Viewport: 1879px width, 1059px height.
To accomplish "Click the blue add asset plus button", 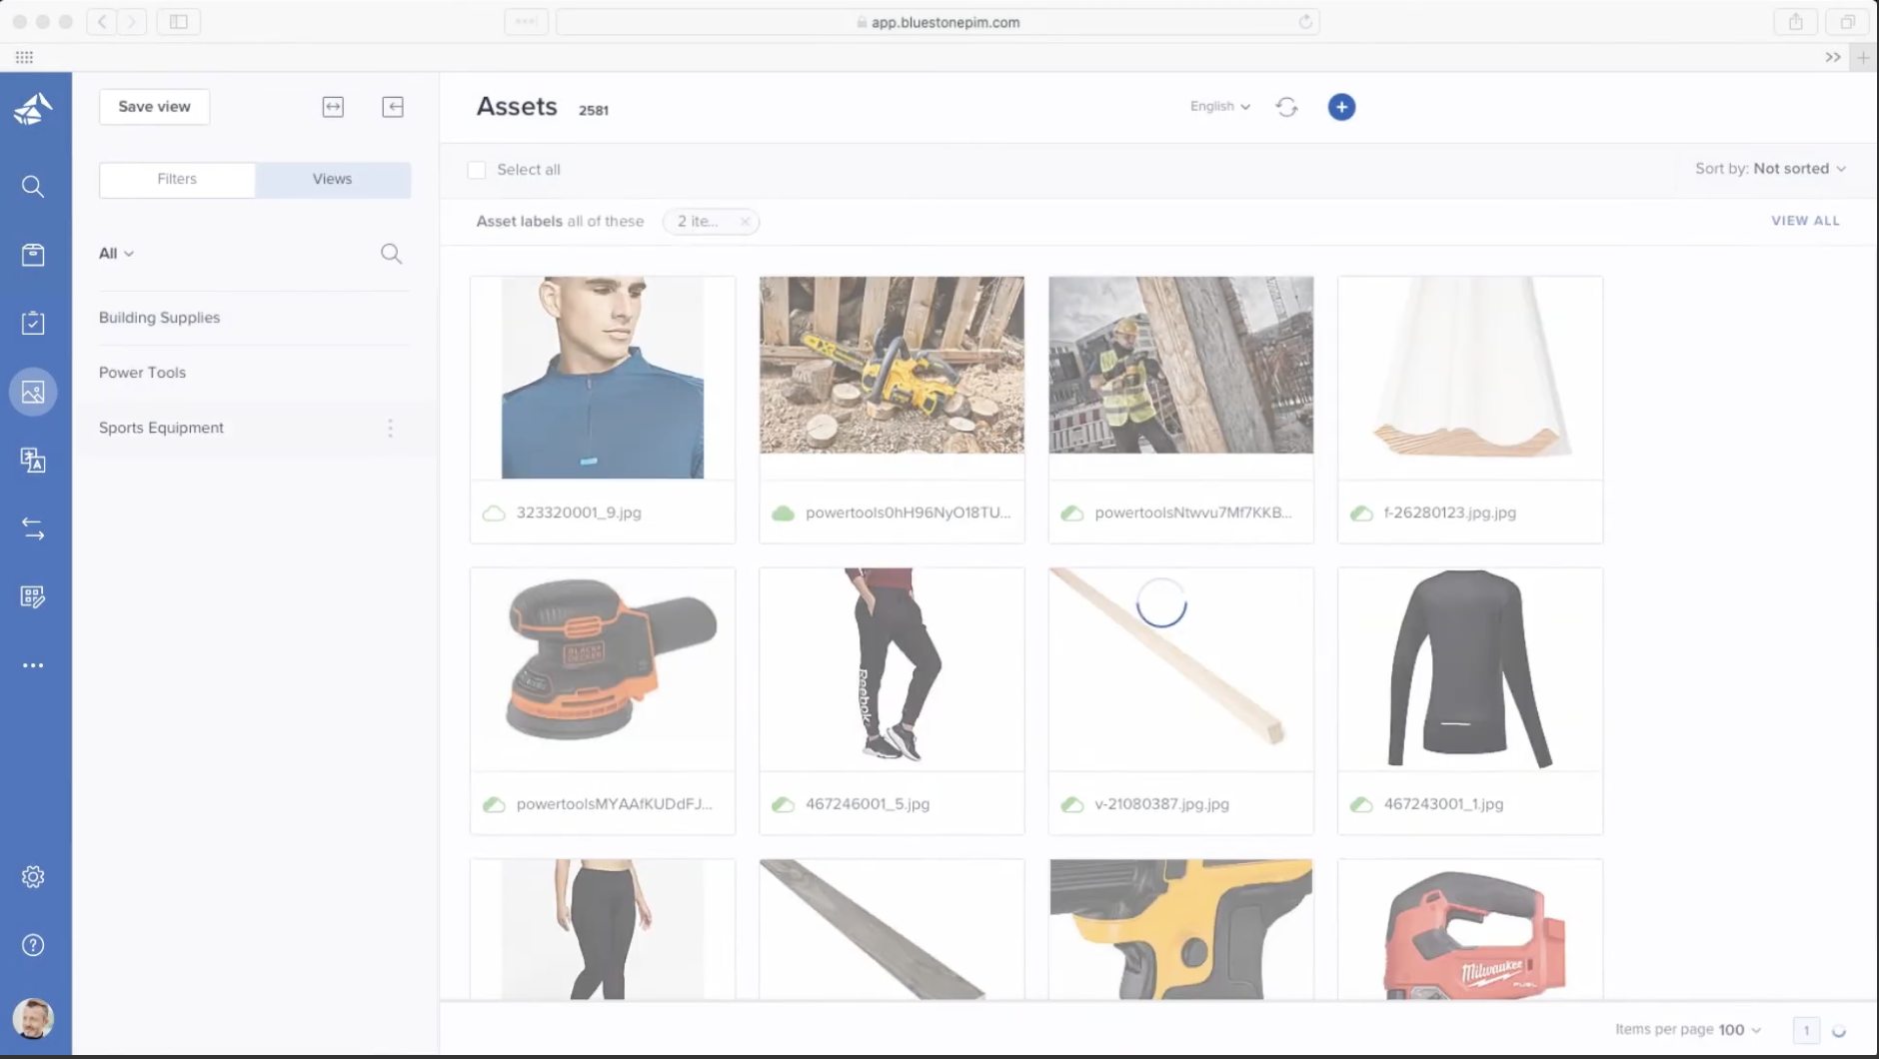I will [1341, 107].
